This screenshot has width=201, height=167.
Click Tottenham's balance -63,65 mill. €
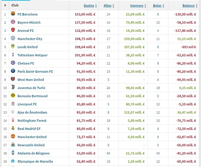186,55
